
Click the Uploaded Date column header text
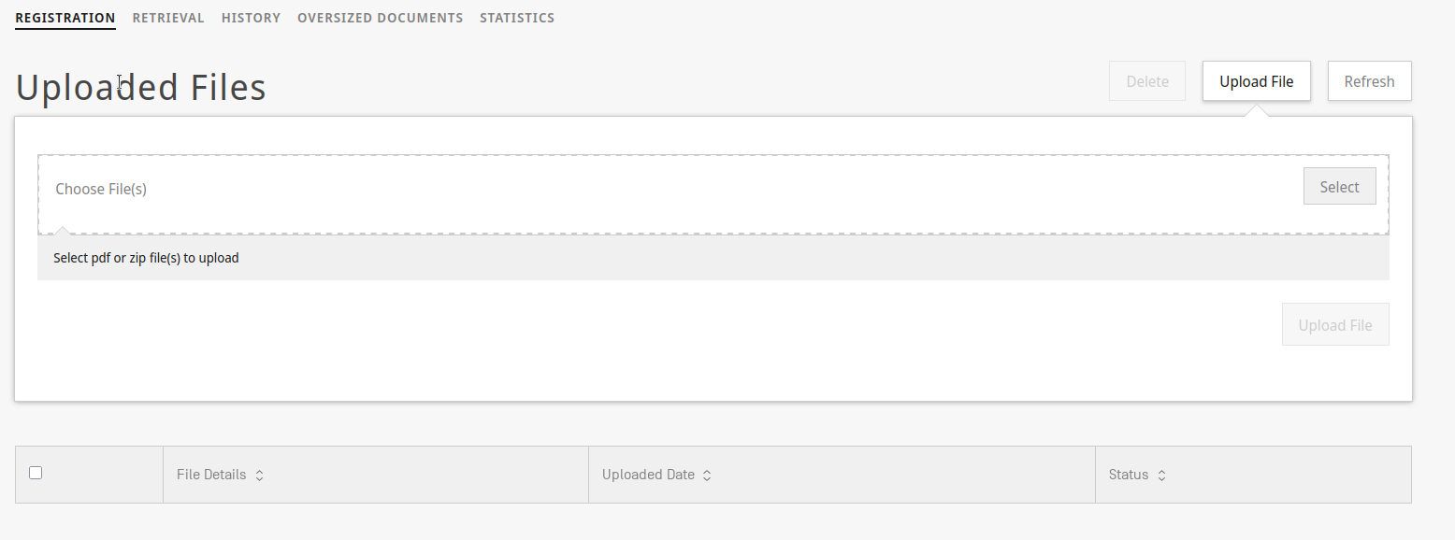(x=648, y=475)
